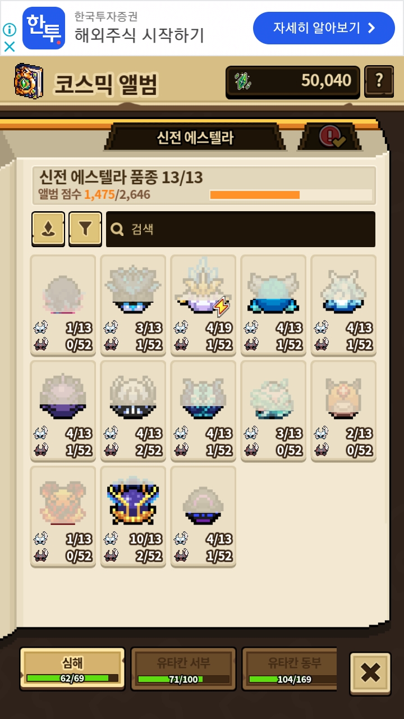Dismiss the ad with X icon
404x719 pixels.
tap(9, 47)
